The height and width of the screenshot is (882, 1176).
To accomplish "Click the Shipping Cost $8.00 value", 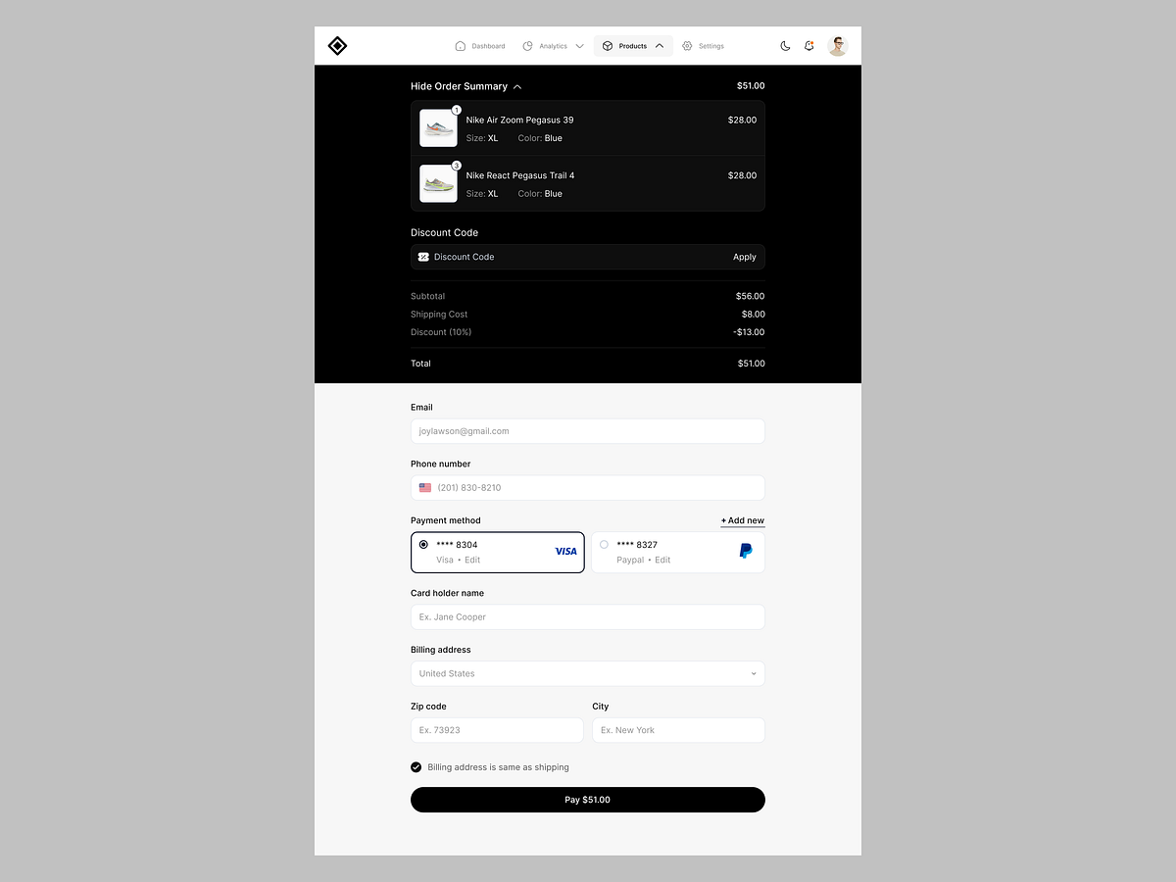I will coord(754,315).
